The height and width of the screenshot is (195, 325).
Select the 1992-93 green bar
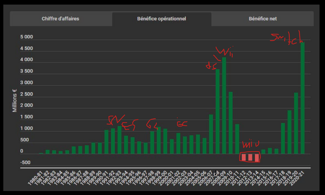pos(120,140)
